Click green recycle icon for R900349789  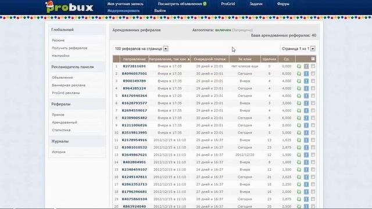point(299,81)
